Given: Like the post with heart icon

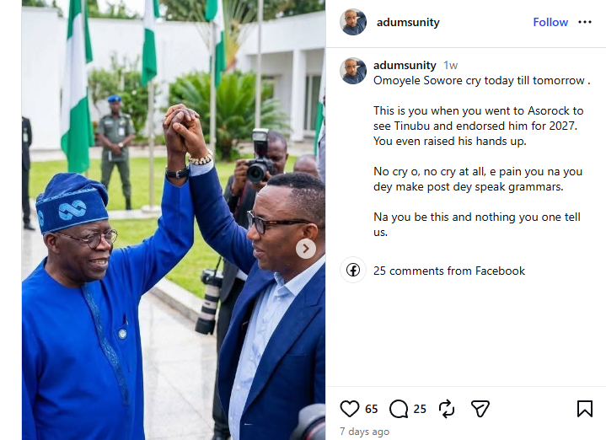Looking at the screenshot, I should point(349,409).
